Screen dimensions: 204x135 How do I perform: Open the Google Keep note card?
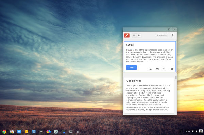tap(149, 95)
